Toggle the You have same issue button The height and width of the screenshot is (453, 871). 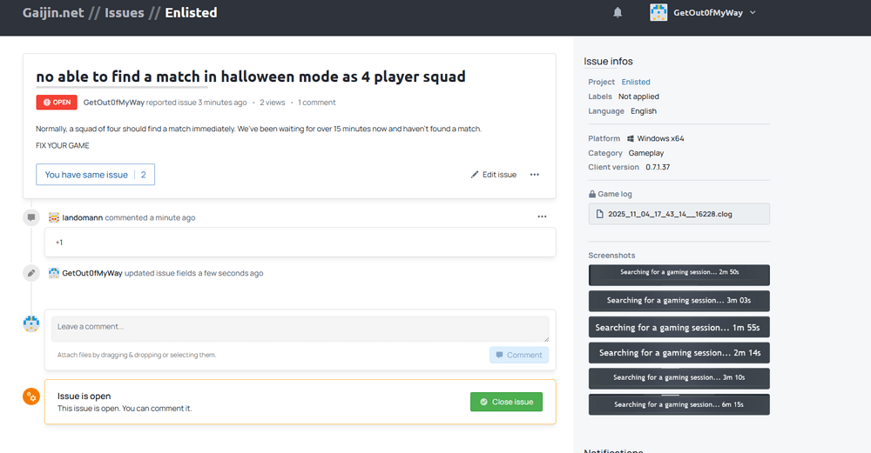95,175
